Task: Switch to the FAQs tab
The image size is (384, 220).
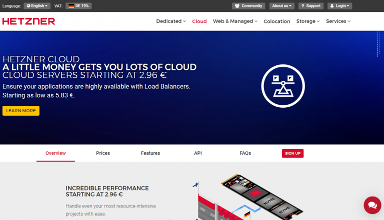Action: [245, 153]
